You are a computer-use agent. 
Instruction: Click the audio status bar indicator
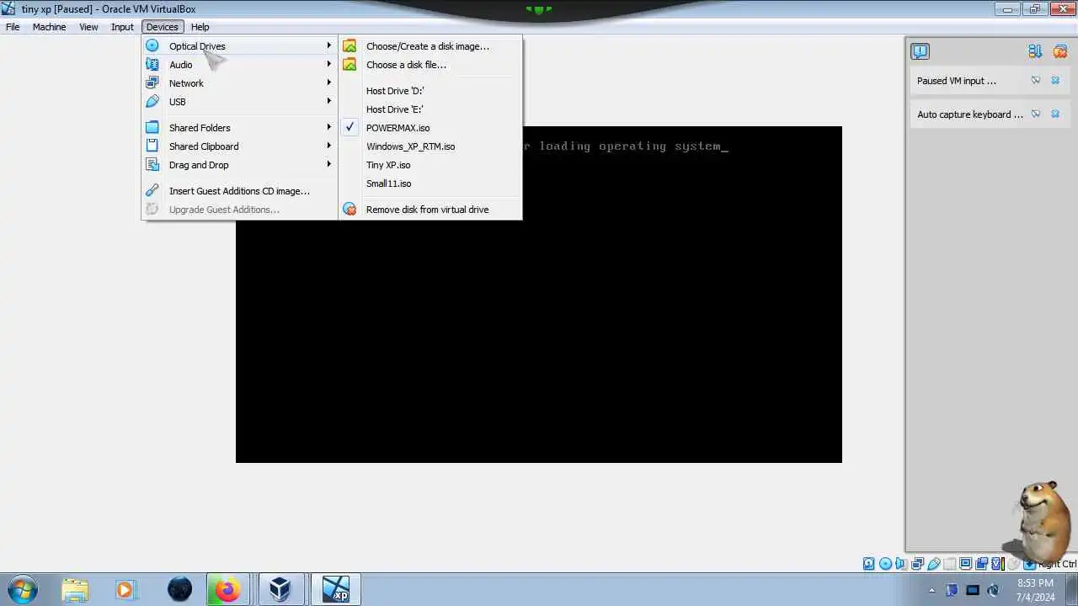click(901, 564)
